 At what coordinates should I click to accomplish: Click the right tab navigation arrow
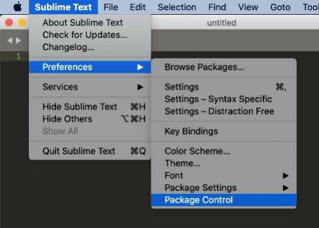coord(18,41)
